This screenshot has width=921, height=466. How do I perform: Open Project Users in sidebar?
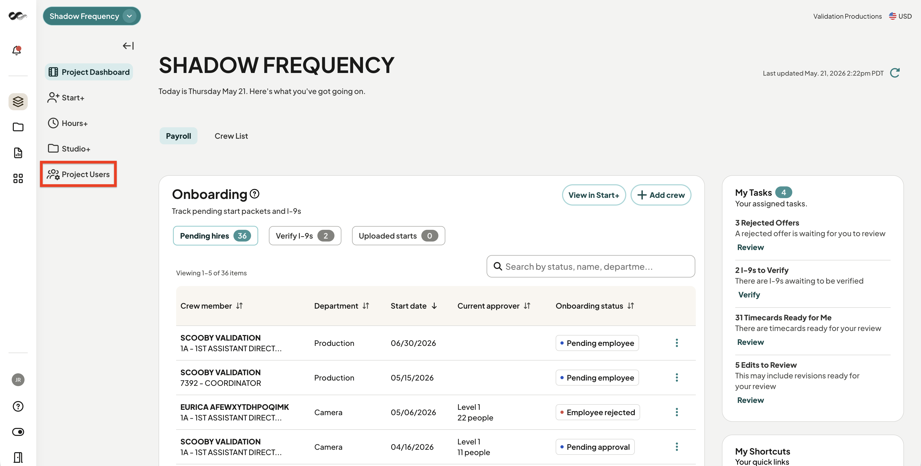click(x=79, y=174)
